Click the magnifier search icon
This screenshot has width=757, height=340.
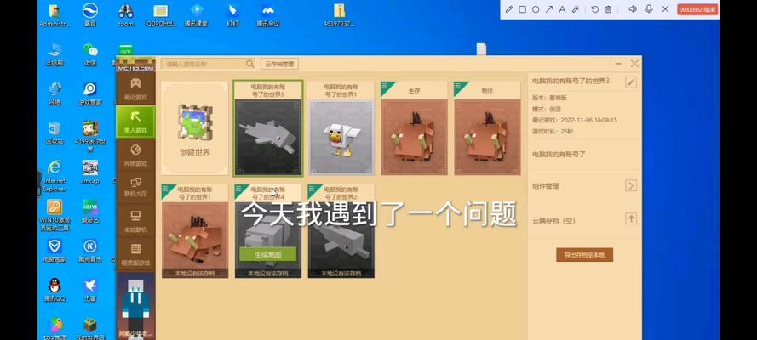pyautogui.click(x=249, y=64)
